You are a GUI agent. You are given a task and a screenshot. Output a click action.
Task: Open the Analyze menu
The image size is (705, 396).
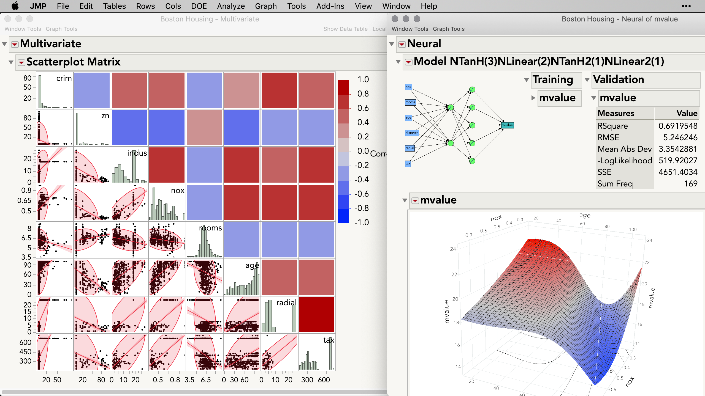coord(231,6)
